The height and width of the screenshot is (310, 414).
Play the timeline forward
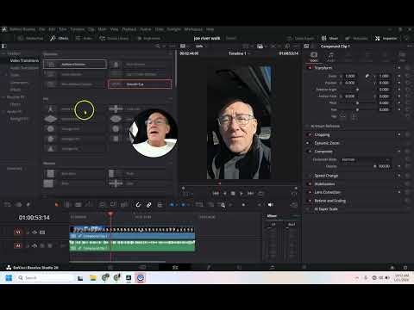pyautogui.click(x=241, y=194)
